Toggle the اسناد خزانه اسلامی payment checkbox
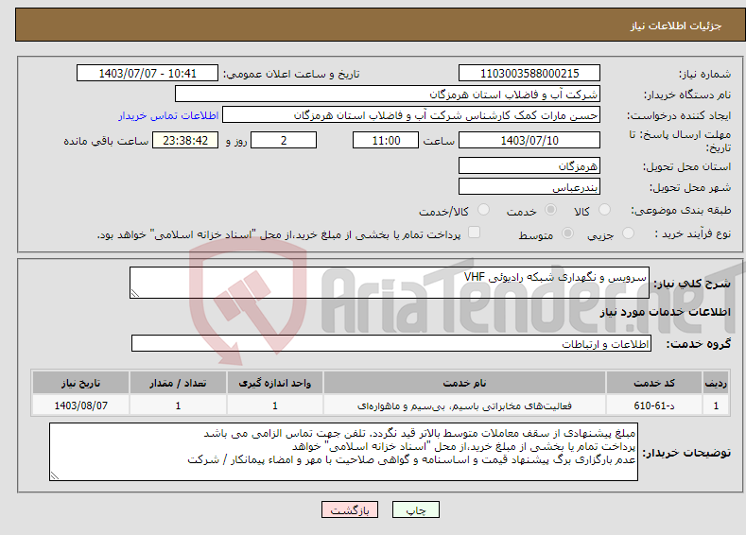Image resolution: width=746 pixels, height=535 pixels. point(474,233)
